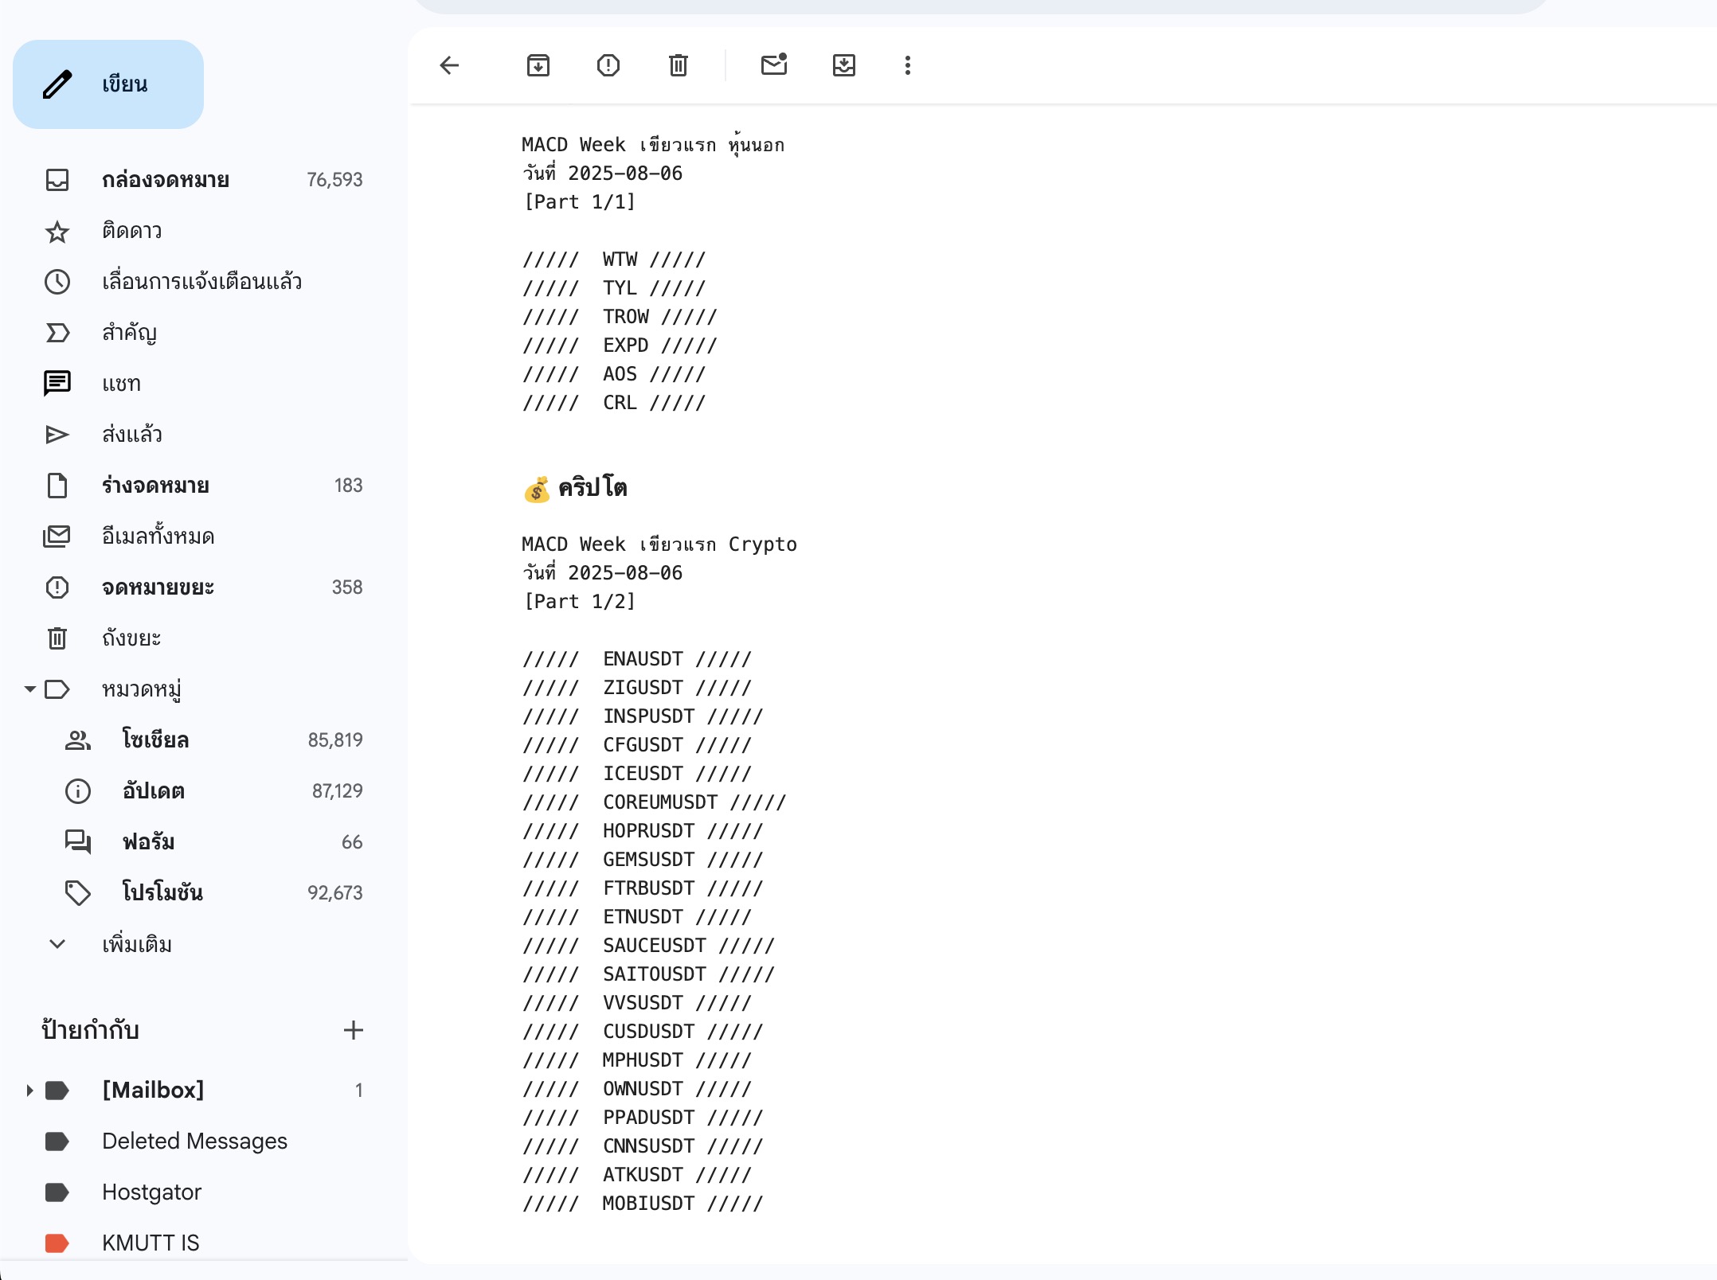Open the Hostgator label
Viewport: 1717px width, 1280px height.
click(151, 1192)
